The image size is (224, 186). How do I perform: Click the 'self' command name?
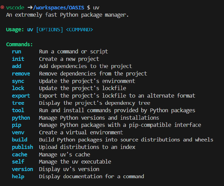point(18,162)
